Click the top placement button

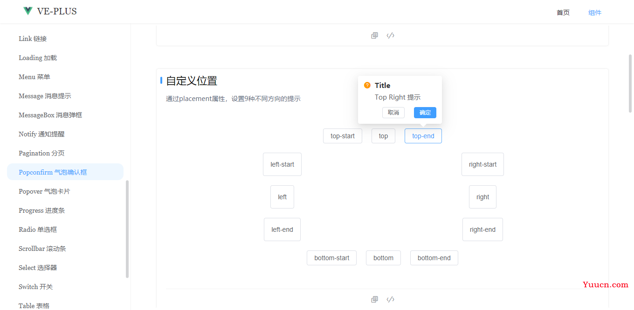click(383, 136)
